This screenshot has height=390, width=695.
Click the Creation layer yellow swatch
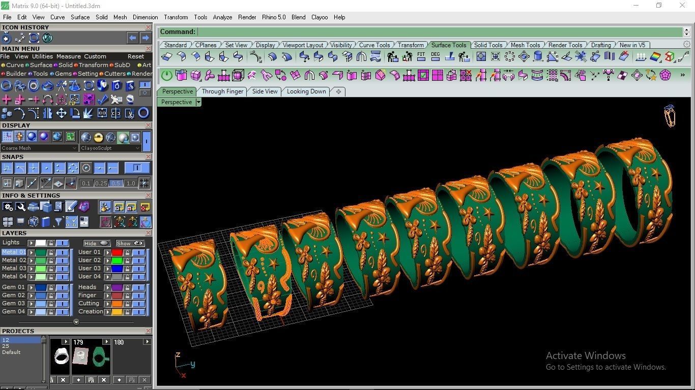click(x=117, y=312)
